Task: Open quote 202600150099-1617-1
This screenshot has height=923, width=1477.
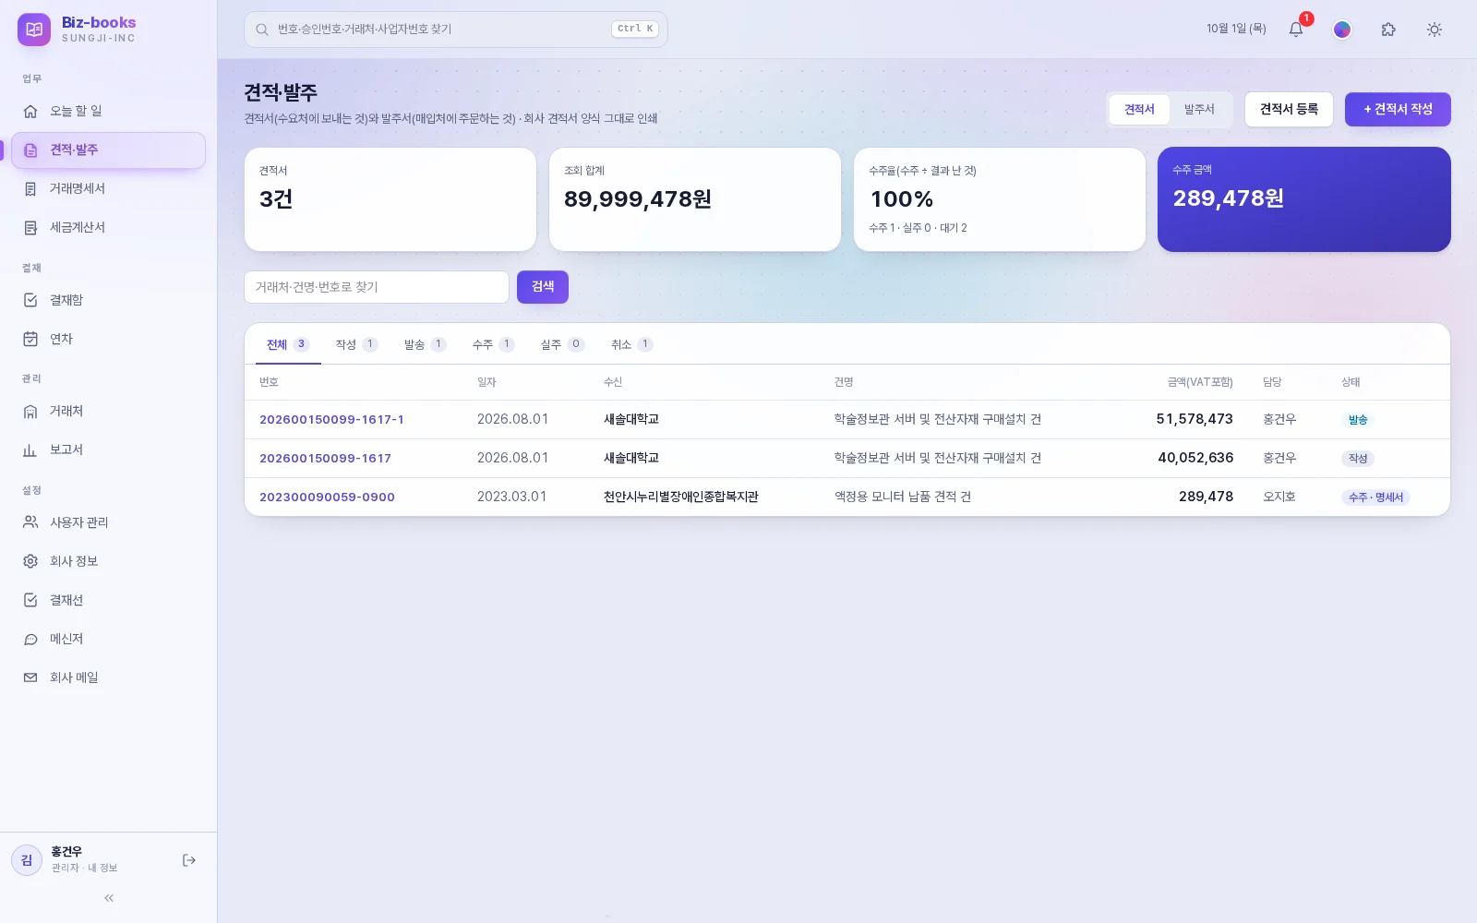Action: tap(331, 419)
